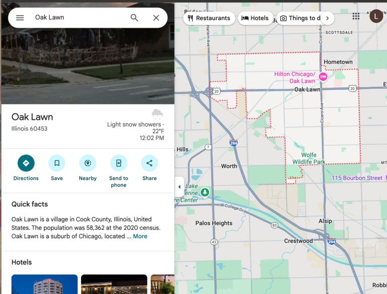Send Oak Lawn to phone
The image size is (387, 294).
118,163
